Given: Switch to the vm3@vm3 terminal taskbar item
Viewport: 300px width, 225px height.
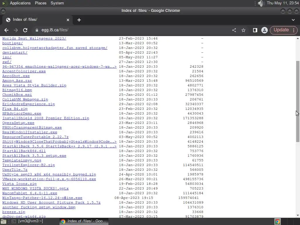Looking at the screenshot, I should pos(28,221).
